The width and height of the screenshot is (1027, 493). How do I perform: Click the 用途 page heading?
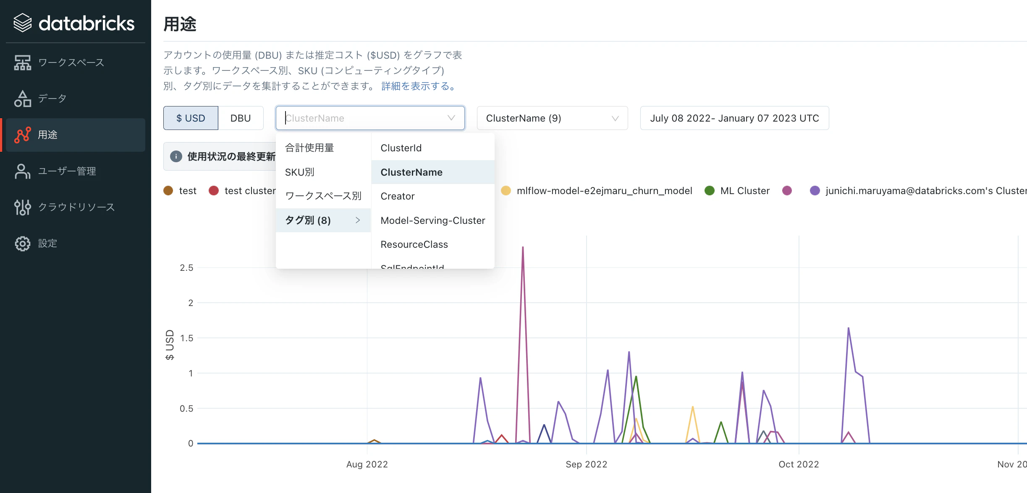coord(180,24)
